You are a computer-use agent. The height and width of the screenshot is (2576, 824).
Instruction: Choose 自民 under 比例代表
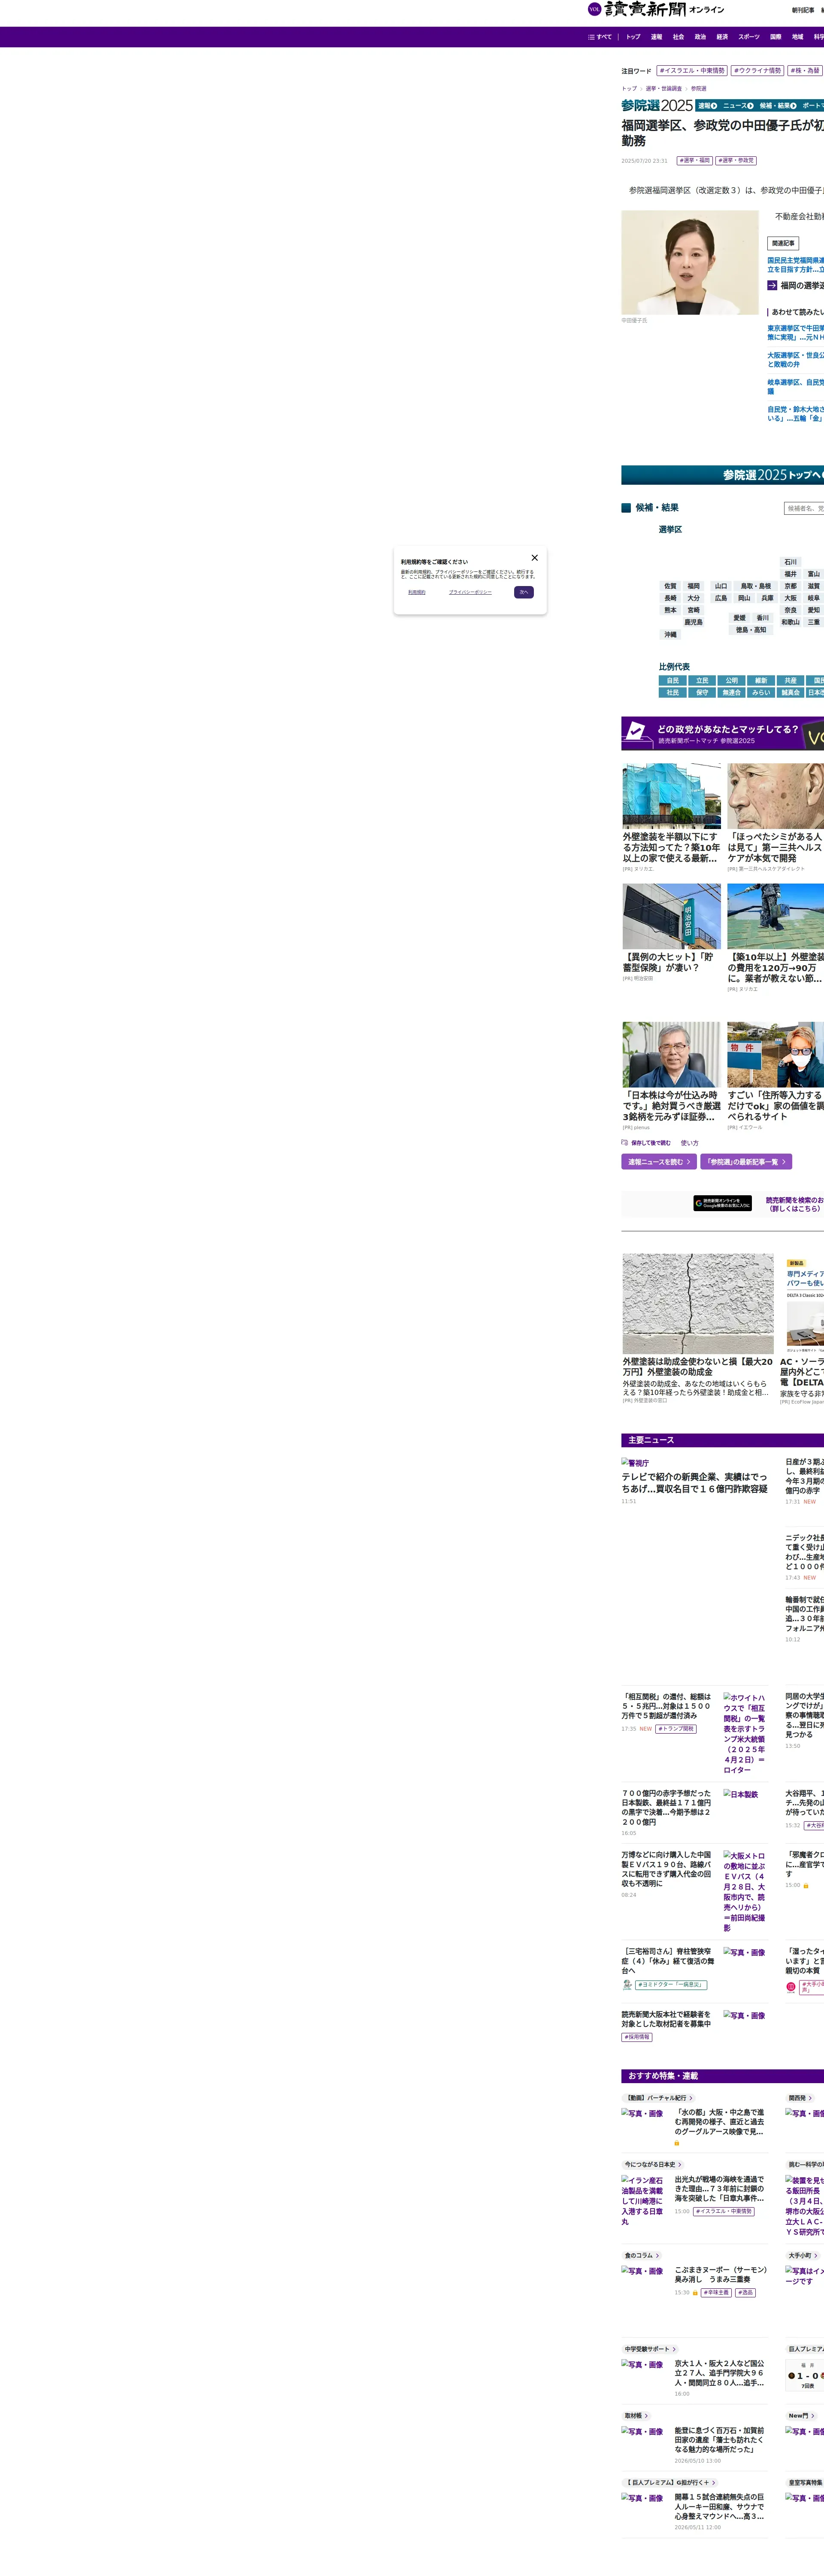[x=672, y=681]
